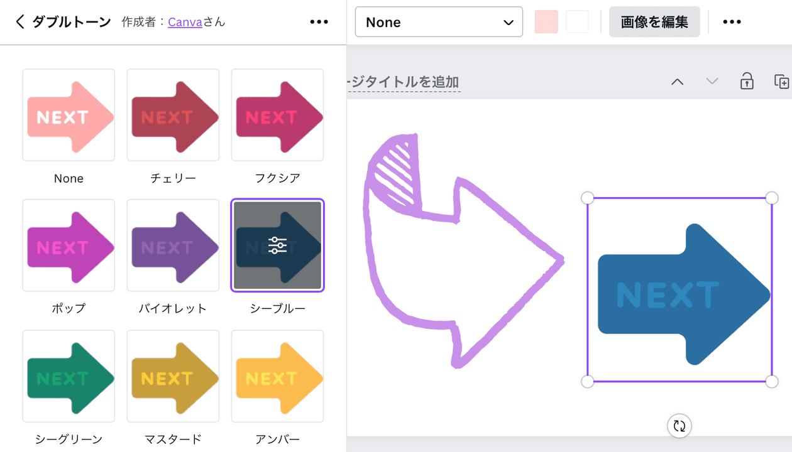792x452 pixels.
Task: Click the back arrow next to ダブルトーン
Action: pos(19,21)
